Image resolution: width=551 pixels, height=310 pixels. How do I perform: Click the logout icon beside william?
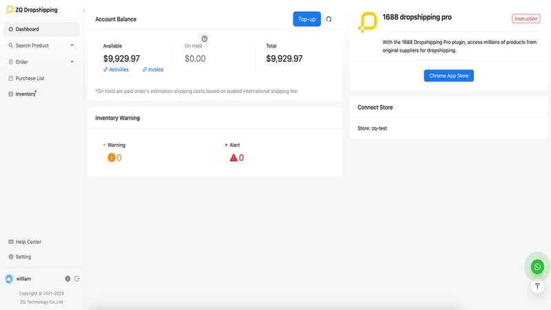(x=77, y=279)
